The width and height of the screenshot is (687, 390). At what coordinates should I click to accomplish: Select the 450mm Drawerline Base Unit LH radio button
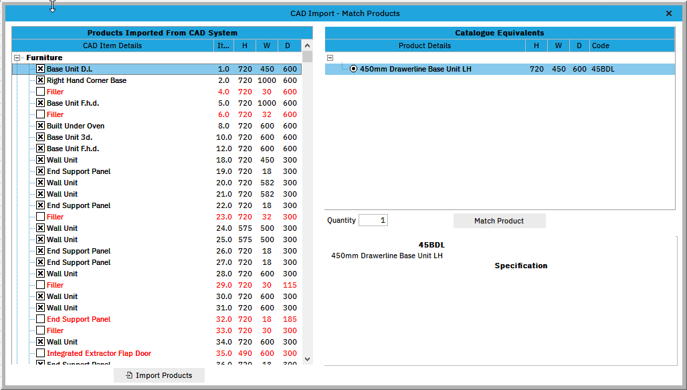[x=354, y=69]
